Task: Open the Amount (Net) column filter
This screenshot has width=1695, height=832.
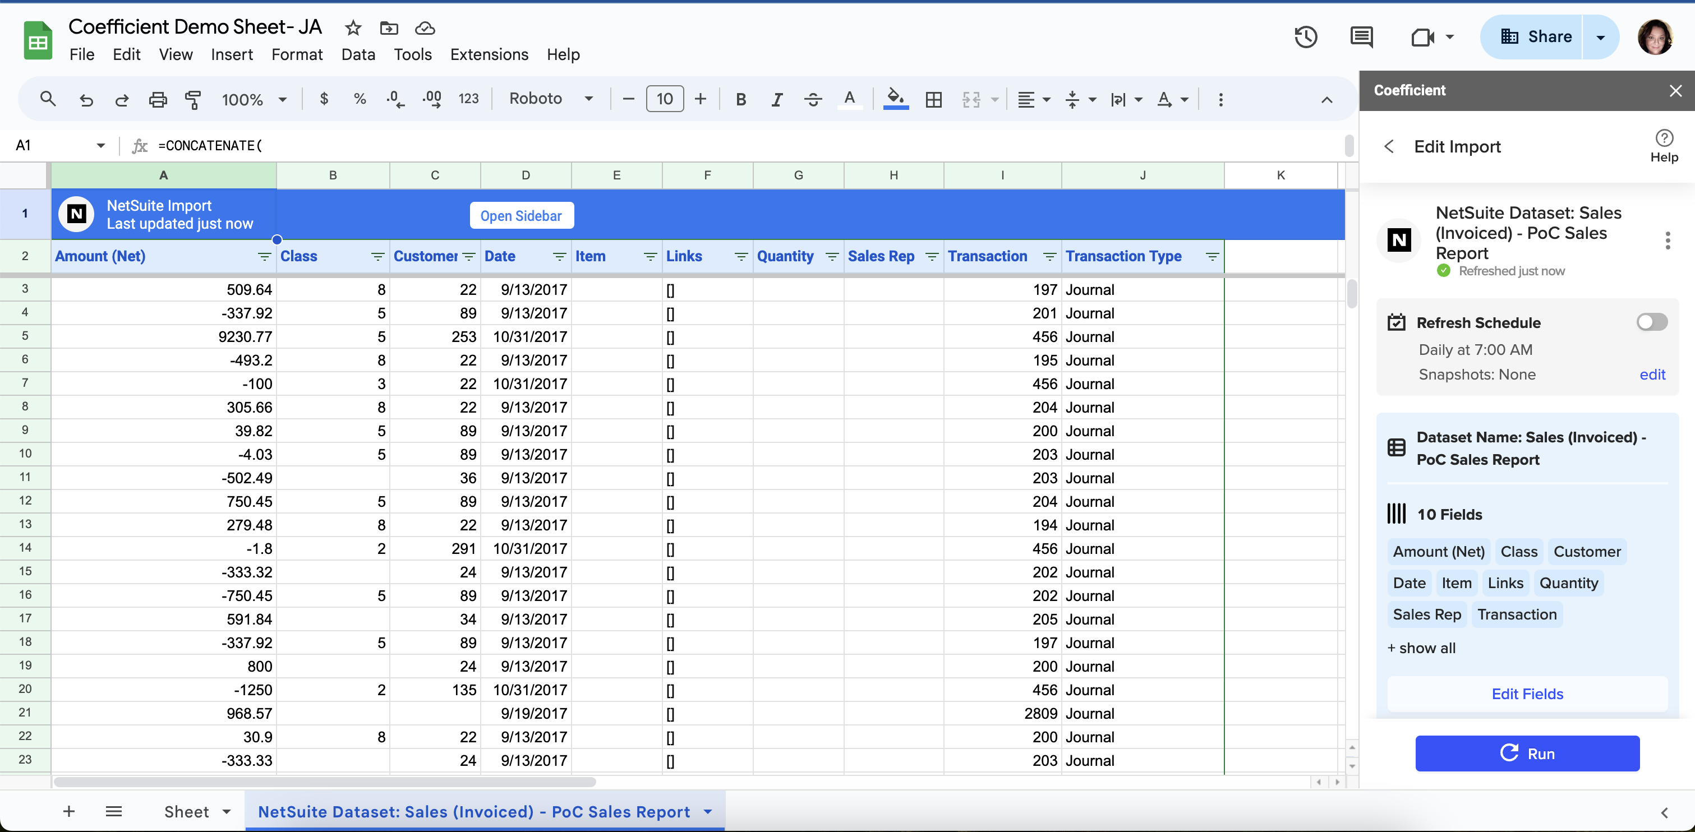Action: [265, 257]
